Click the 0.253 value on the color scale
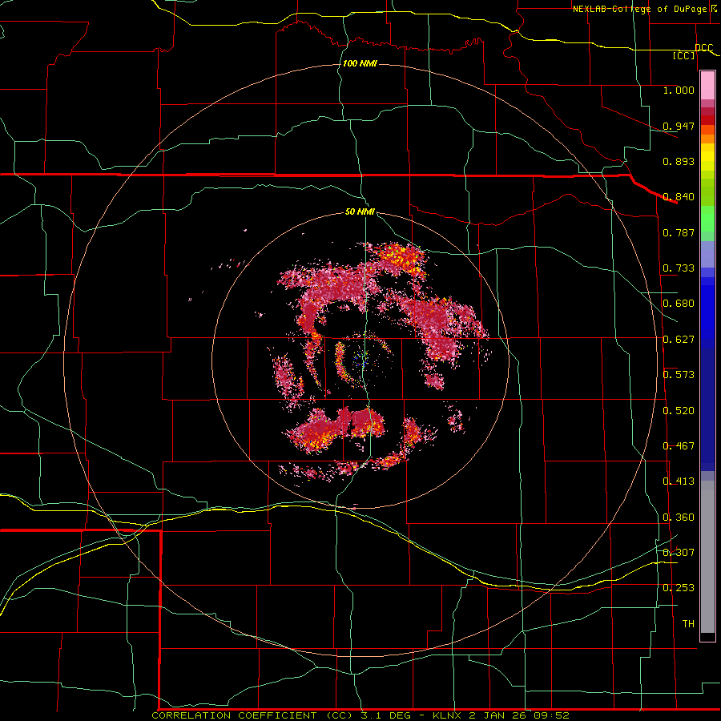 (x=679, y=588)
